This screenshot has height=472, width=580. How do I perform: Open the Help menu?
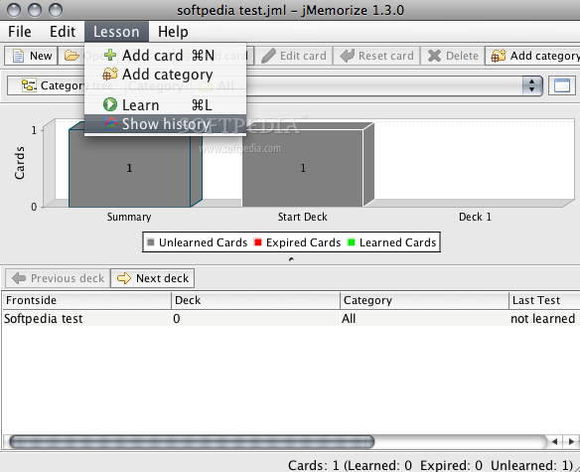pyautogui.click(x=173, y=32)
